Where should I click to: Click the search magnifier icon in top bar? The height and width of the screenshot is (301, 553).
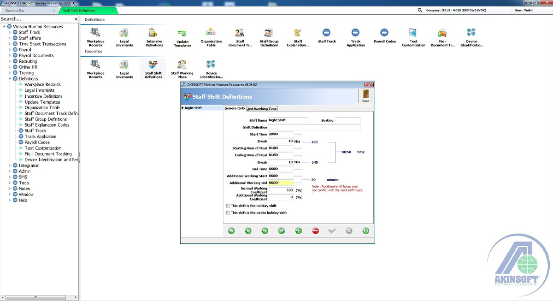click(420, 10)
